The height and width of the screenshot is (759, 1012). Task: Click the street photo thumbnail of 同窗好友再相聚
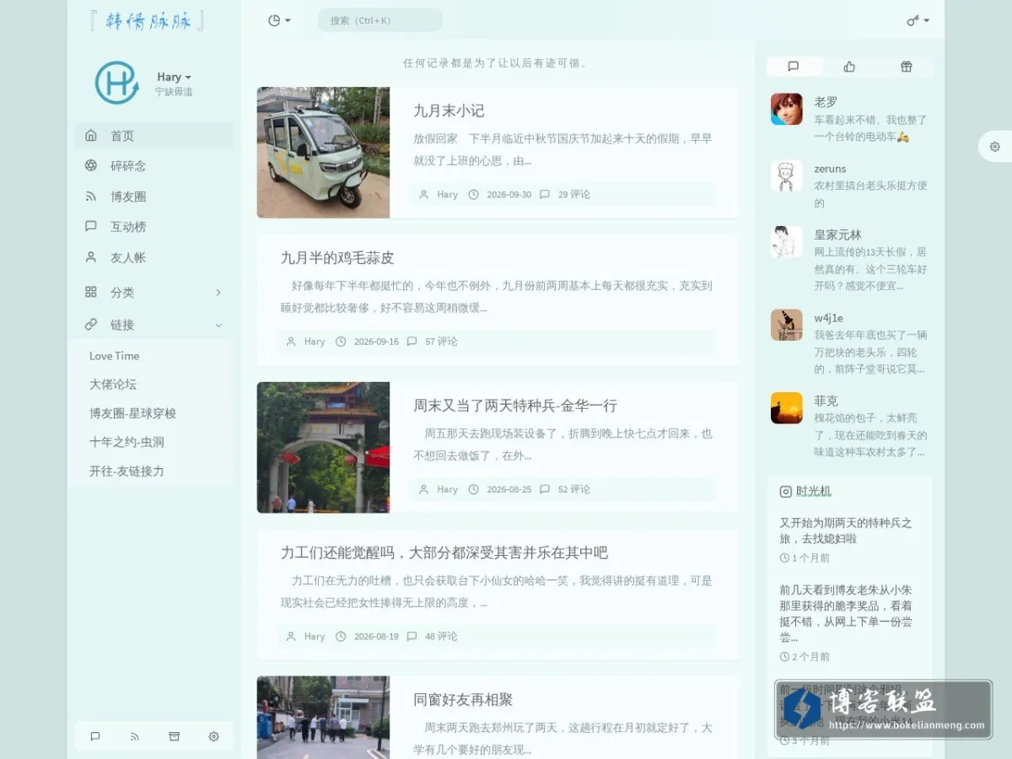tap(323, 717)
